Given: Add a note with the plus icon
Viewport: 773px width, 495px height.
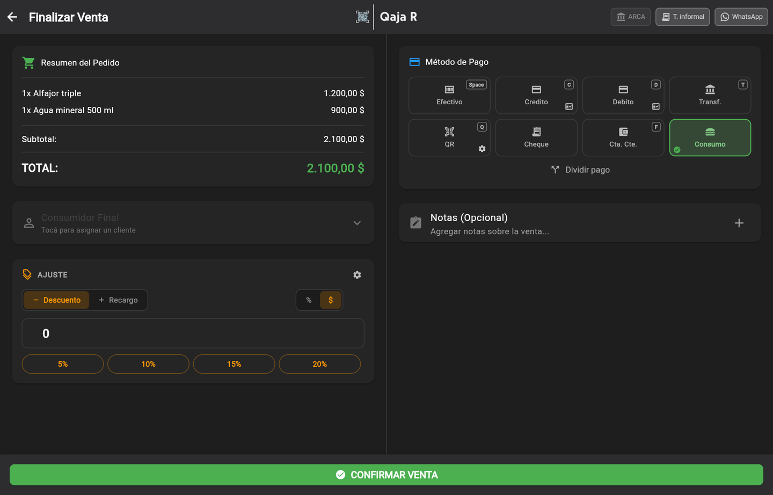Looking at the screenshot, I should 739,223.
